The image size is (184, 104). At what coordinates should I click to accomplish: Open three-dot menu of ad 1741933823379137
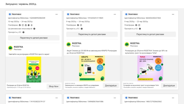coord(57,98)
